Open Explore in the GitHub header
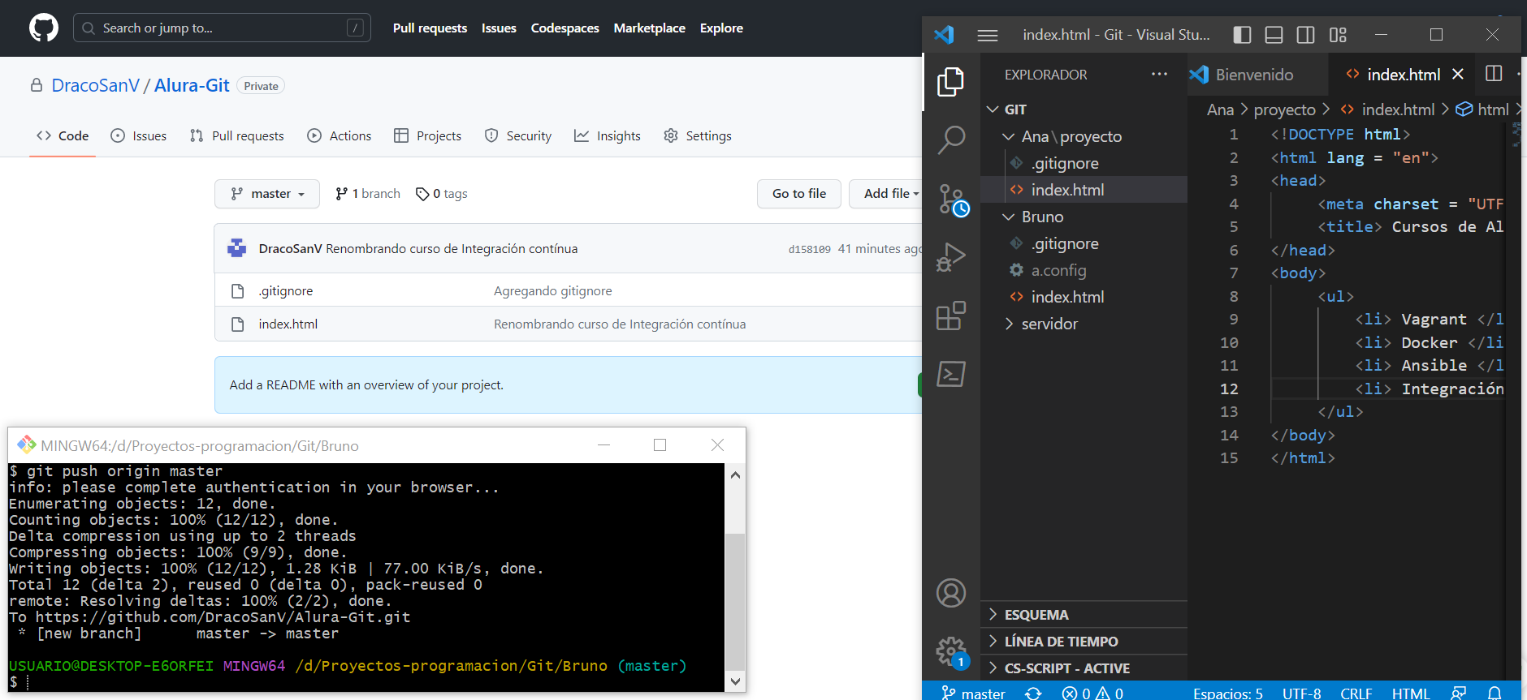Screen dimensions: 1527x700 point(721,28)
